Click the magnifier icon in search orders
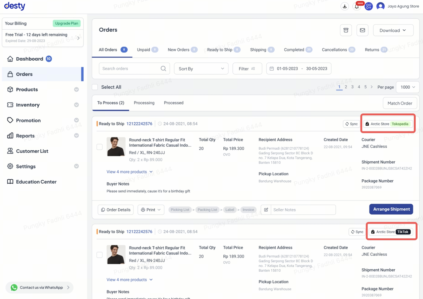423x299 pixels. (x=163, y=69)
